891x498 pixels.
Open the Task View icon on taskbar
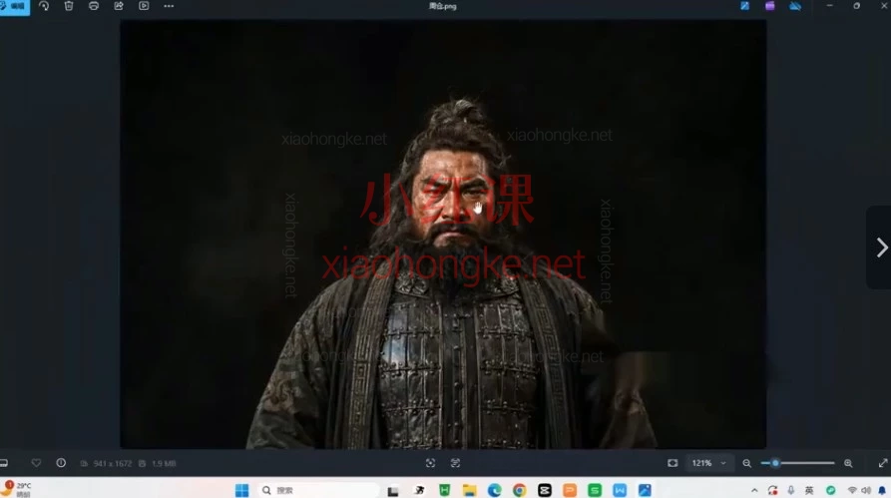point(393,490)
